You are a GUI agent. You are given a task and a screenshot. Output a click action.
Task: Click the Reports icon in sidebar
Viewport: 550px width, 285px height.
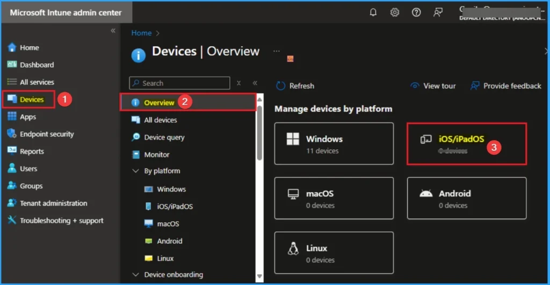tap(12, 151)
